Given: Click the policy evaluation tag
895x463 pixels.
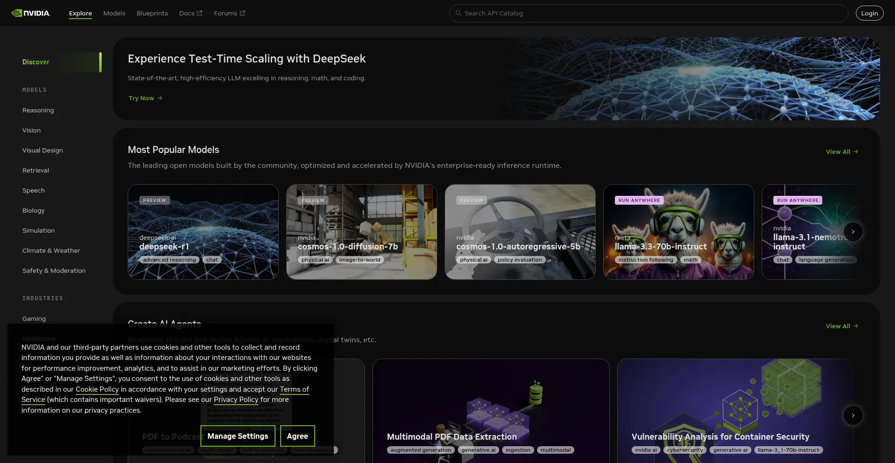Looking at the screenshot, I should (x=520, y=260).
